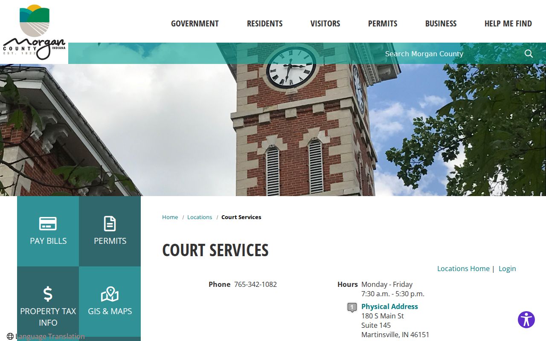Click the Physical Address link
This screenshot has width=546, height=341.
[x=389, y=306]
